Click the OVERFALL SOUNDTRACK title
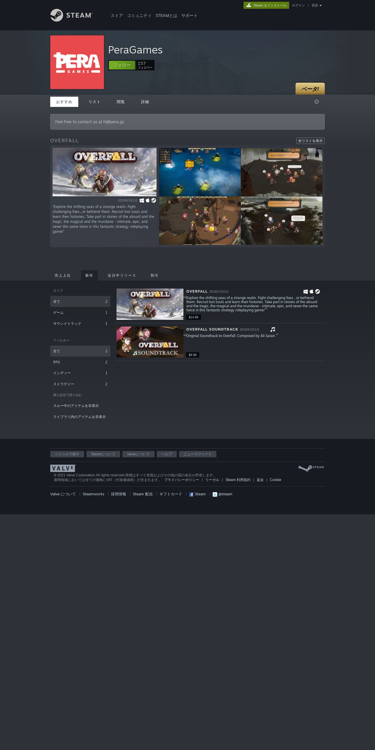This screenshot has width=375, height=750. click(x=212, y=329)
